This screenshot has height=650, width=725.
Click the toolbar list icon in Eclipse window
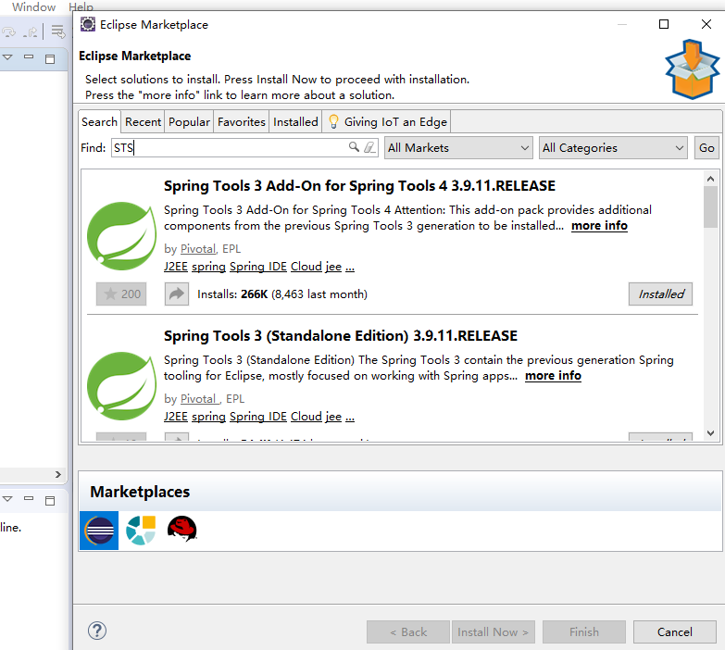58,31
